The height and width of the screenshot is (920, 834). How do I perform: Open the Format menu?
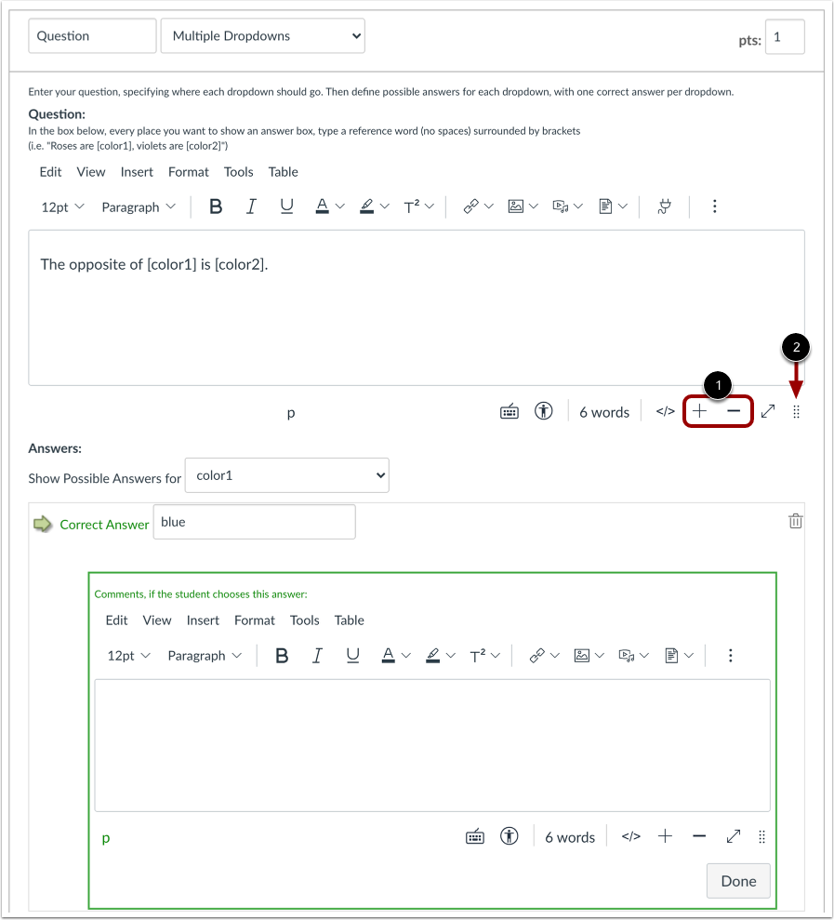pos(188,171)
